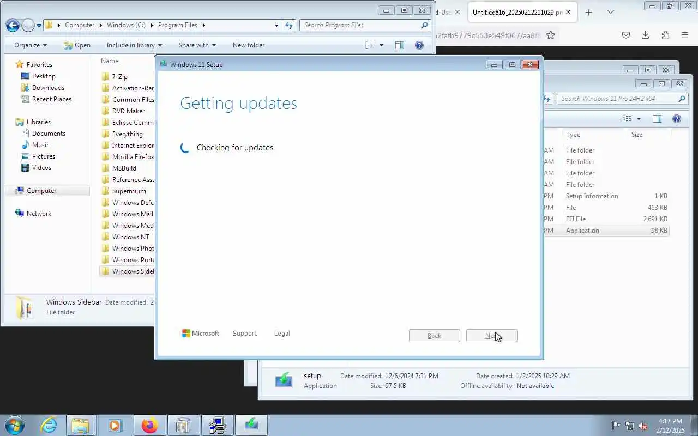Bookmark this page with star icon
This screenshot has height=436, width=698.
coord(551,35)
